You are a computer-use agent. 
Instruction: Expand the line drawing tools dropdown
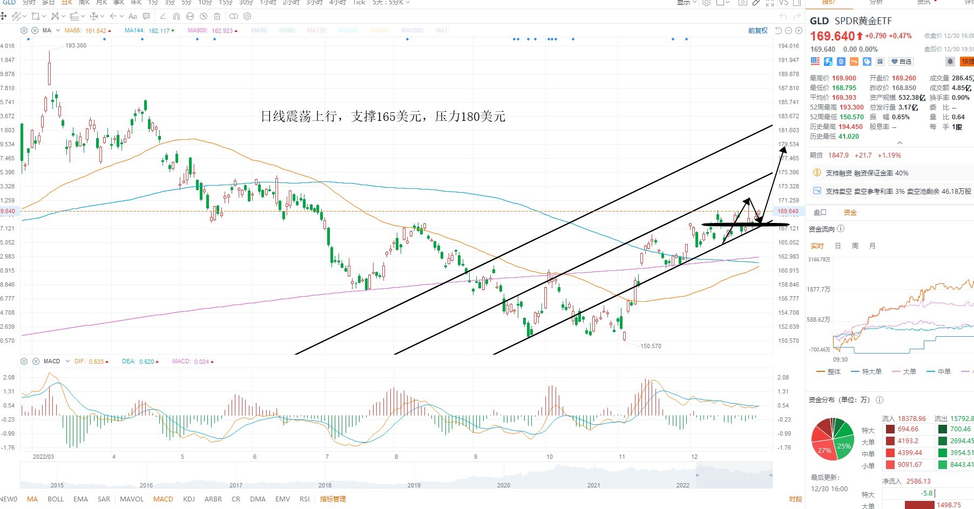click(x=25, y=16)
